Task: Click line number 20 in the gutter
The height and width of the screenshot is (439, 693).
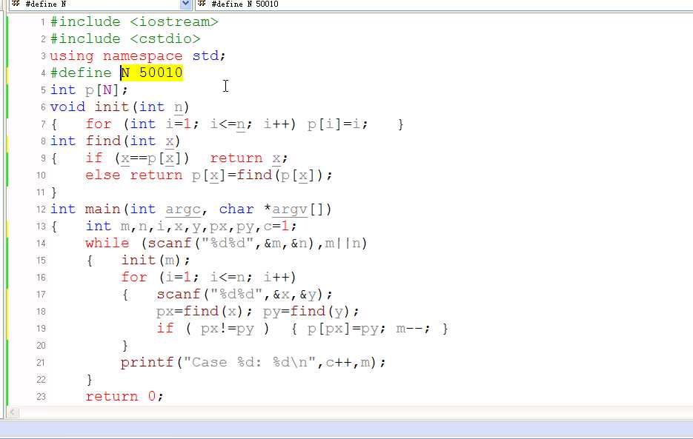Action: 41,346
